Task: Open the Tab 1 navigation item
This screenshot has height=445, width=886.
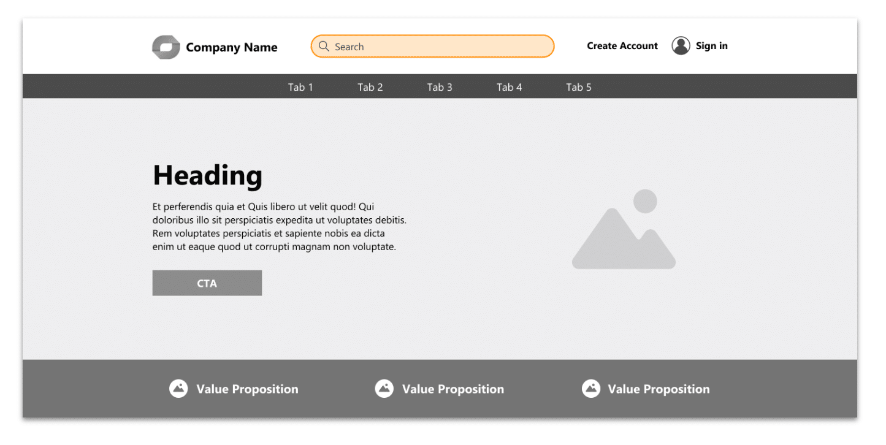Action: click(300, 87)
